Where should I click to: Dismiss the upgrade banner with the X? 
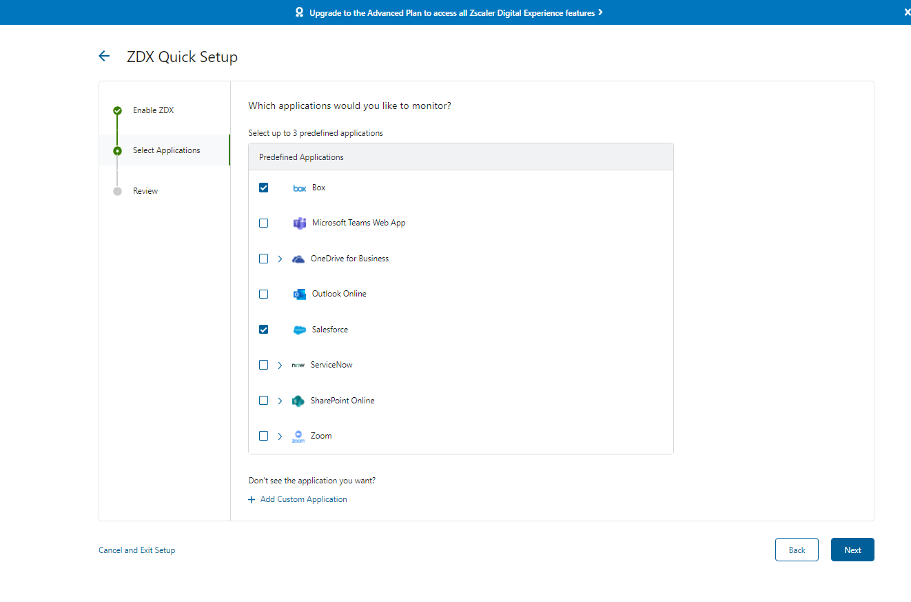907,12
